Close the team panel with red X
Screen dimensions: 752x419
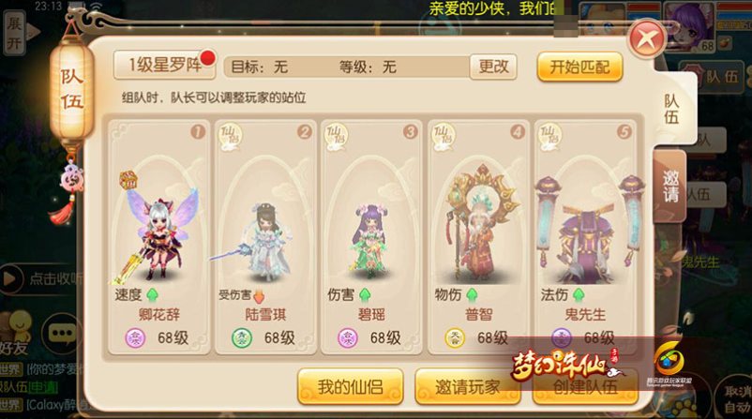[x=646, y=39]
